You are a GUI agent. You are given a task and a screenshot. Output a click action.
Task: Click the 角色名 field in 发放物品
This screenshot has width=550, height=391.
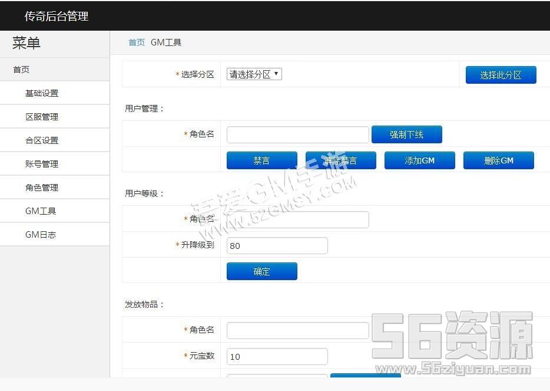297,330
